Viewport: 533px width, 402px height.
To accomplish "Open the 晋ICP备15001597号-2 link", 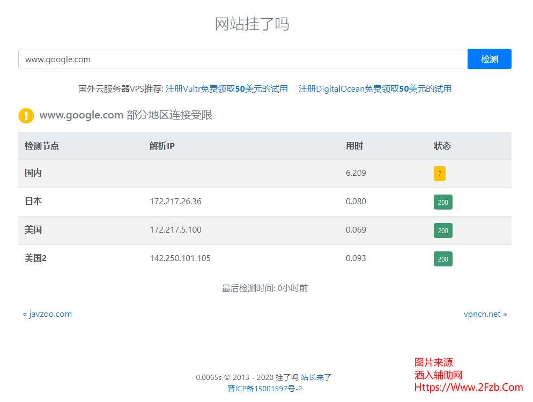I will [x=265, y=389].
